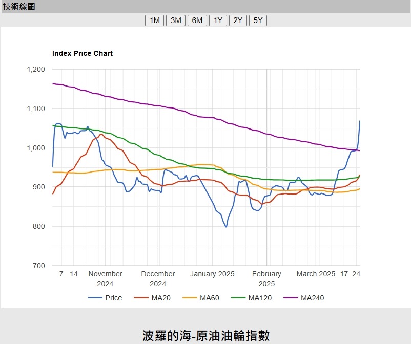This screenshot has width=411, height=344.
Task: Click the 技術線圖 section header
Action: tap(19, 7)
